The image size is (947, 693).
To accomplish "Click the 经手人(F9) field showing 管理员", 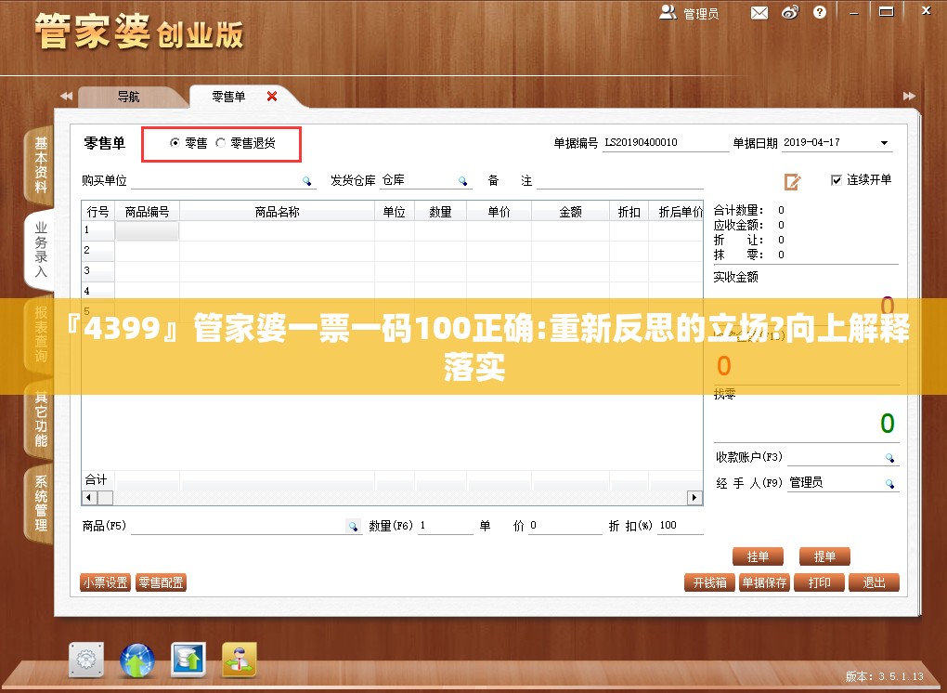I will pyautogui.click(x=843, y=483).
